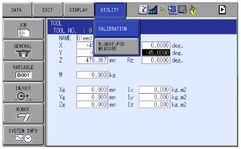
Task: Click the robot group status icon
Action: [x=143, y=10]
